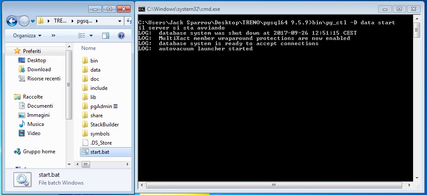This screenshot has width=427, height=195.
Task: Open the recent pages dropdown arrow
Action: coord(33,21)
